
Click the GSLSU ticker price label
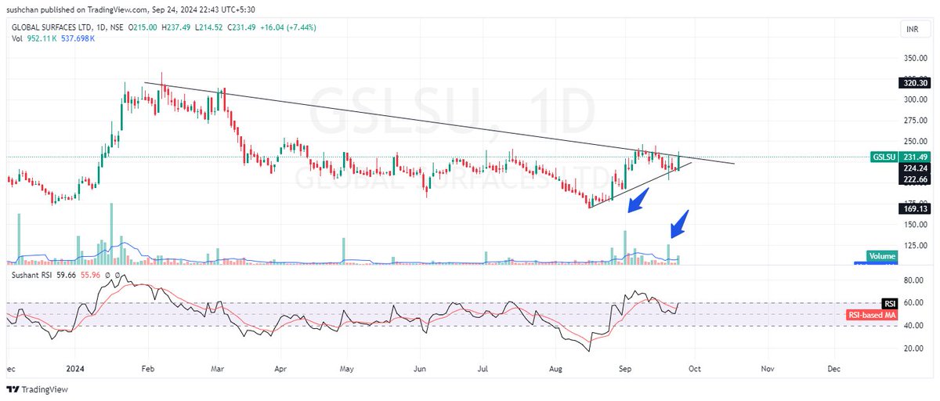(x=884, y=157)
